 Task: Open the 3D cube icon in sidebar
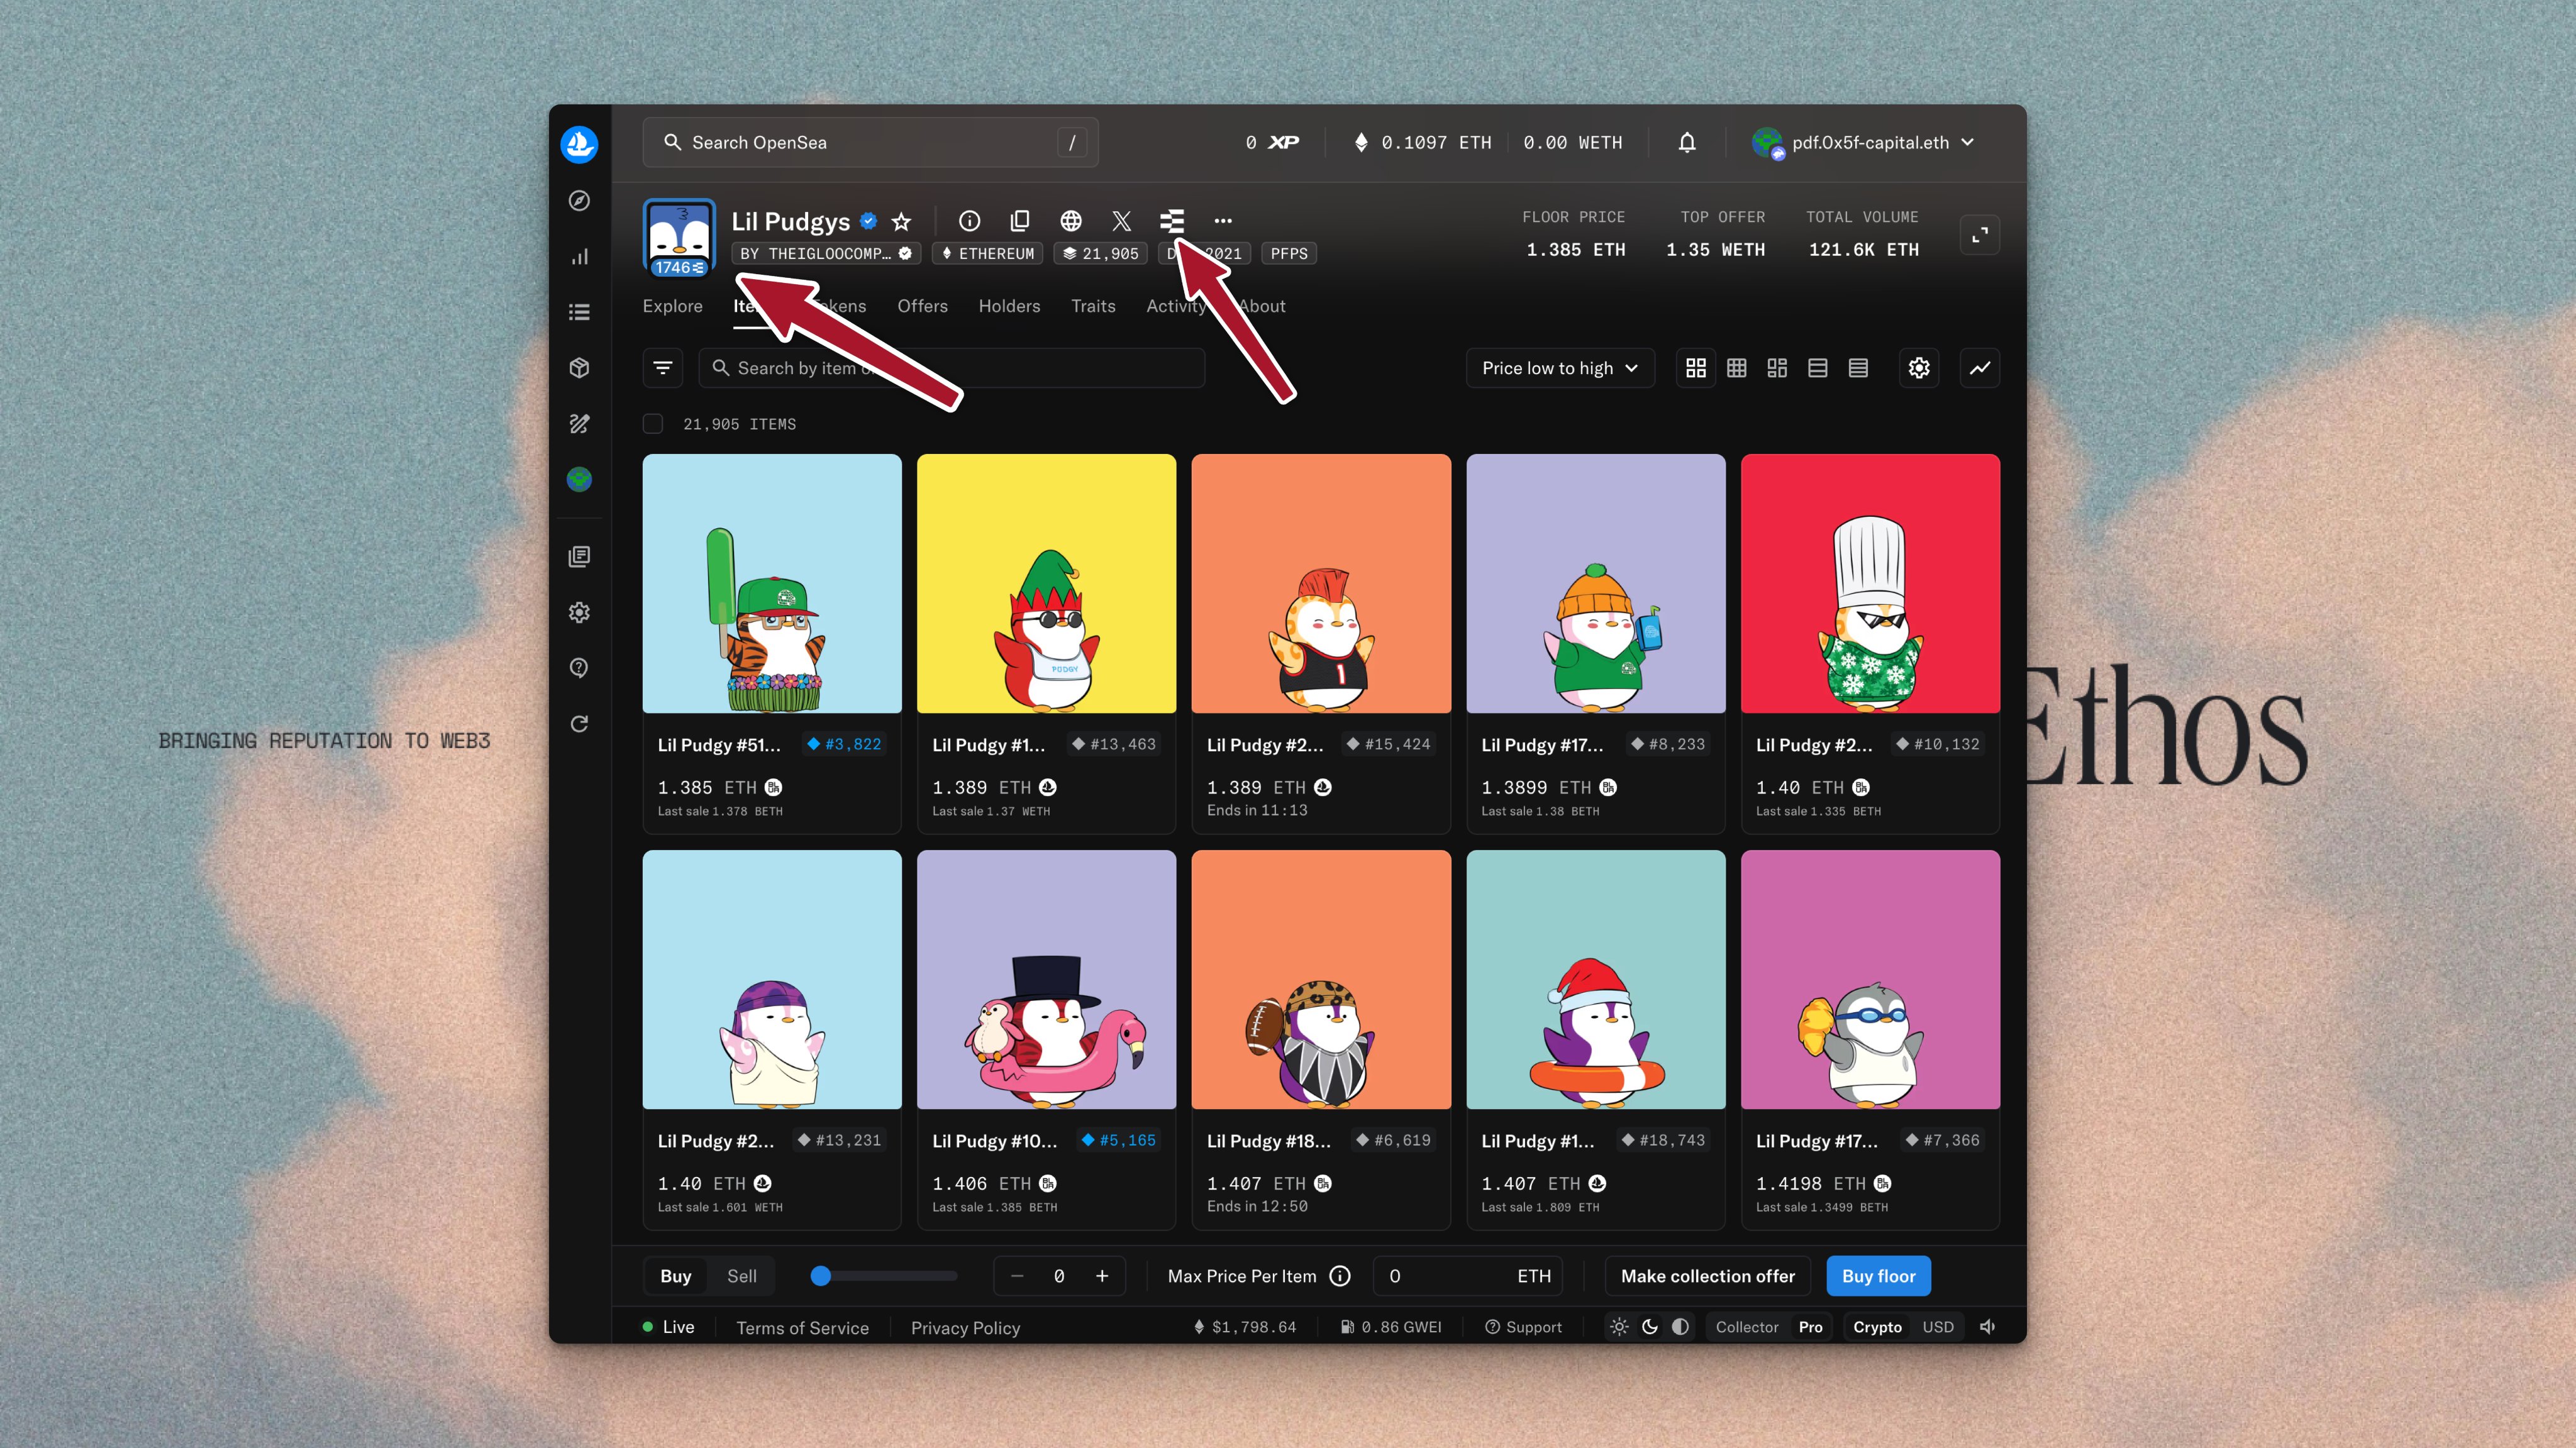(x=579, y=368)
